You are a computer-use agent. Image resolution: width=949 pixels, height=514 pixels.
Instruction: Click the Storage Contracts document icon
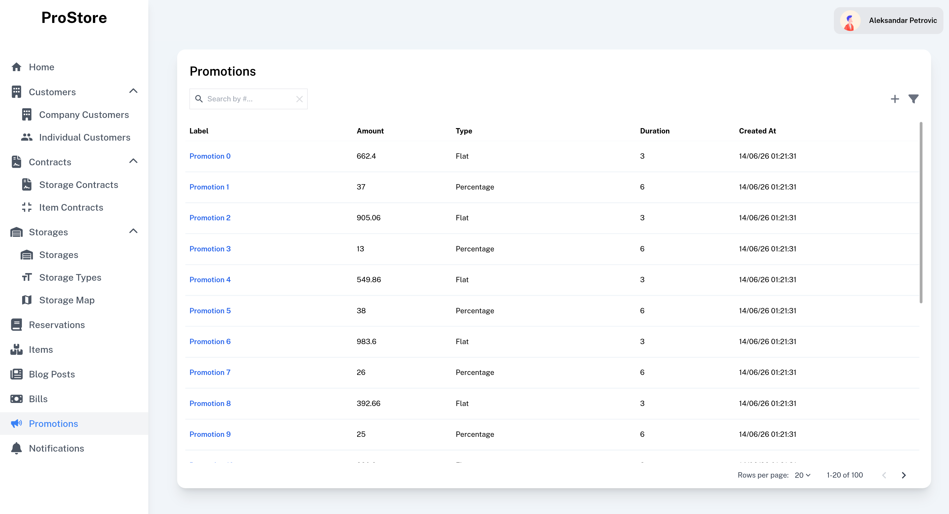(x=26, y=185)
